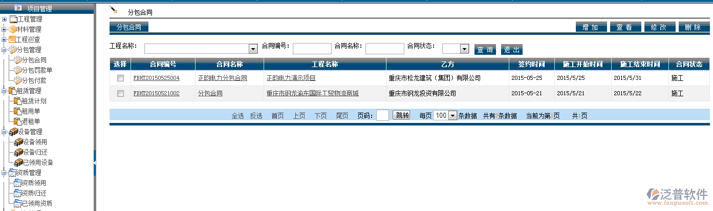The width and height of the screenshot is (713, 211).
Task: Click the 退租单 icon
Action: (x=17, y=121)
